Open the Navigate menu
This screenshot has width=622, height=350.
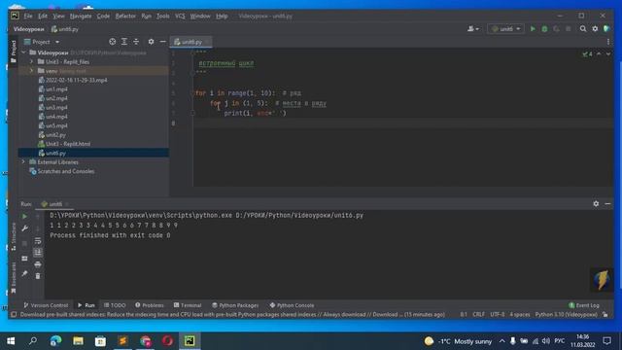(x=81, y=17)
